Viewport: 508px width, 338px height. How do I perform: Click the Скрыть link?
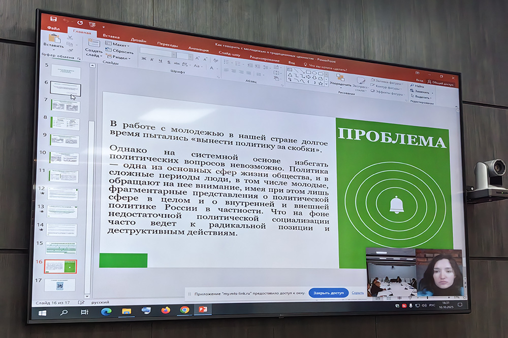(357, 293)
